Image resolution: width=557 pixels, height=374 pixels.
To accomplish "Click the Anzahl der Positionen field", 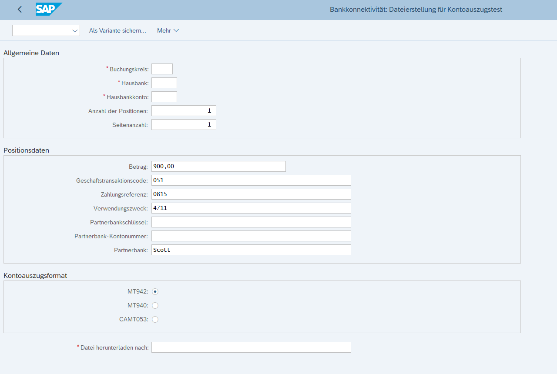I will coord(184,111).
